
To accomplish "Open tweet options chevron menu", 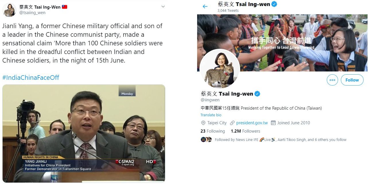I will click(163, 7).
